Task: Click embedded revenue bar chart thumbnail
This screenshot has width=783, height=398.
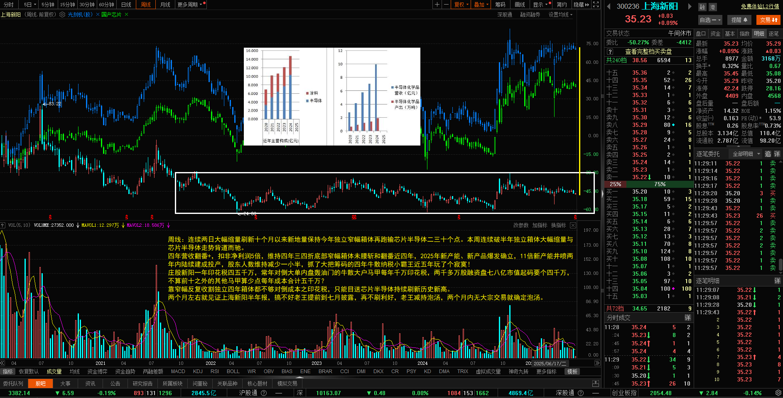Action: pos(332,97)
